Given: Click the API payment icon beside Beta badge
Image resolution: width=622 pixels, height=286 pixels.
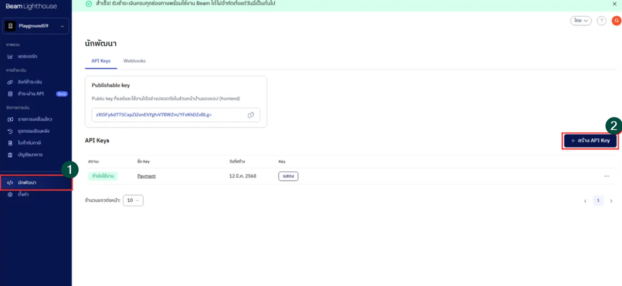Looking at the screenshot, I should pos(10,94).
